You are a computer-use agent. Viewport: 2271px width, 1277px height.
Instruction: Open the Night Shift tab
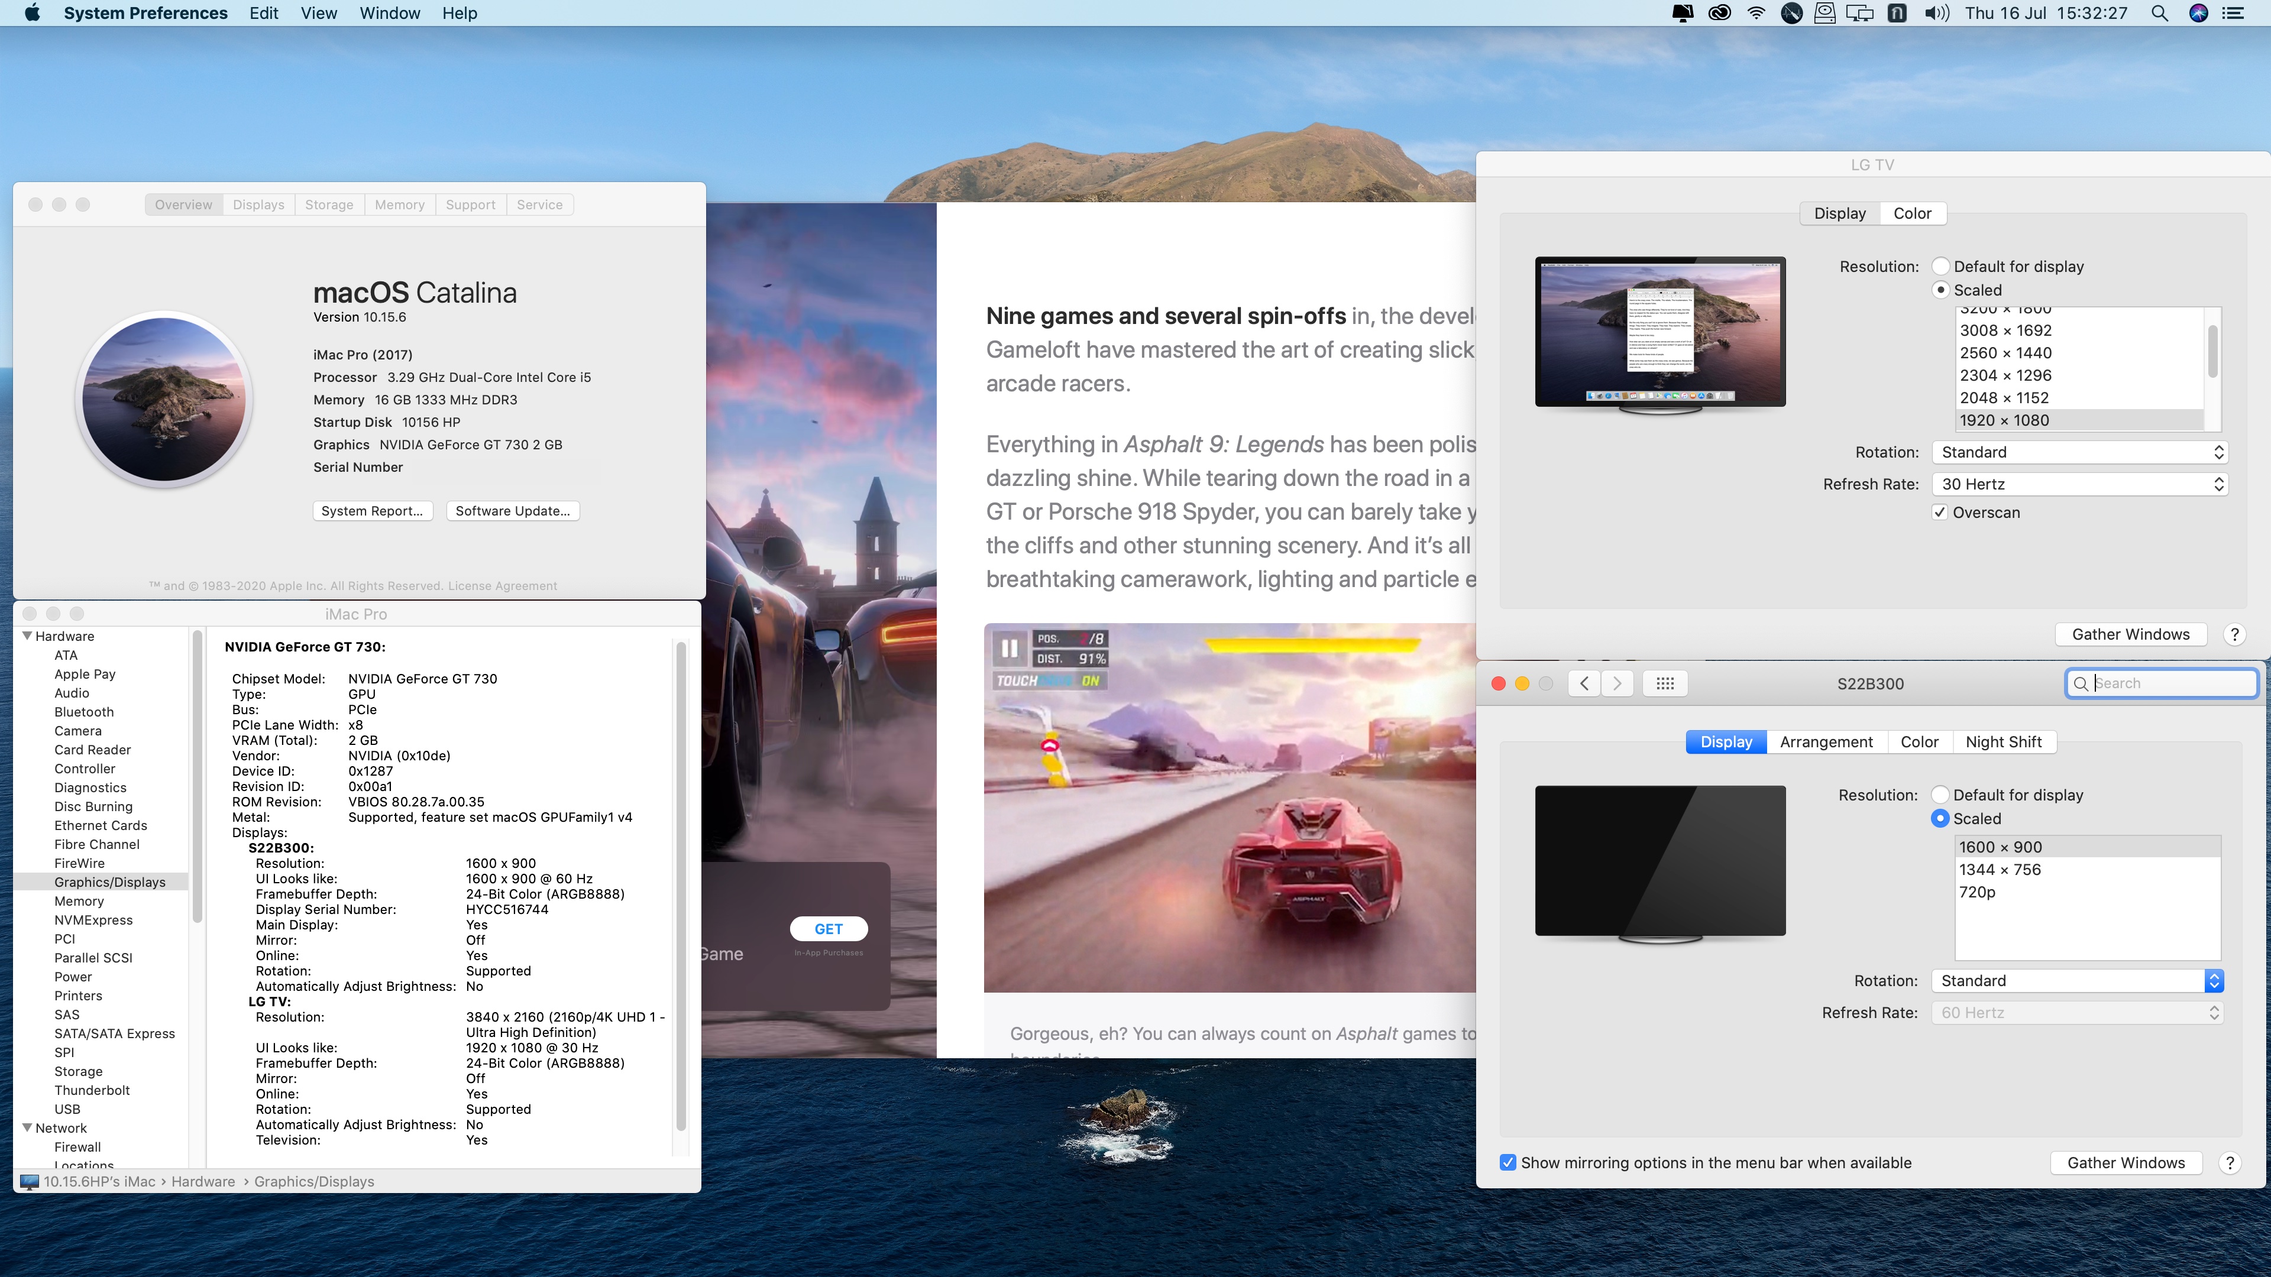[x=2003, y=742]
